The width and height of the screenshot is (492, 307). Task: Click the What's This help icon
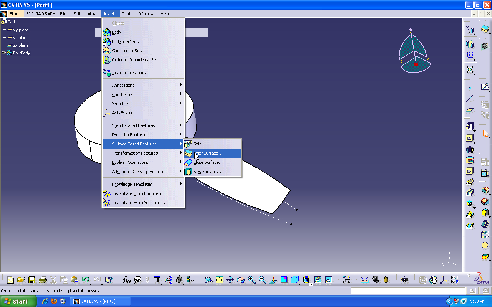tap(109, 280)
